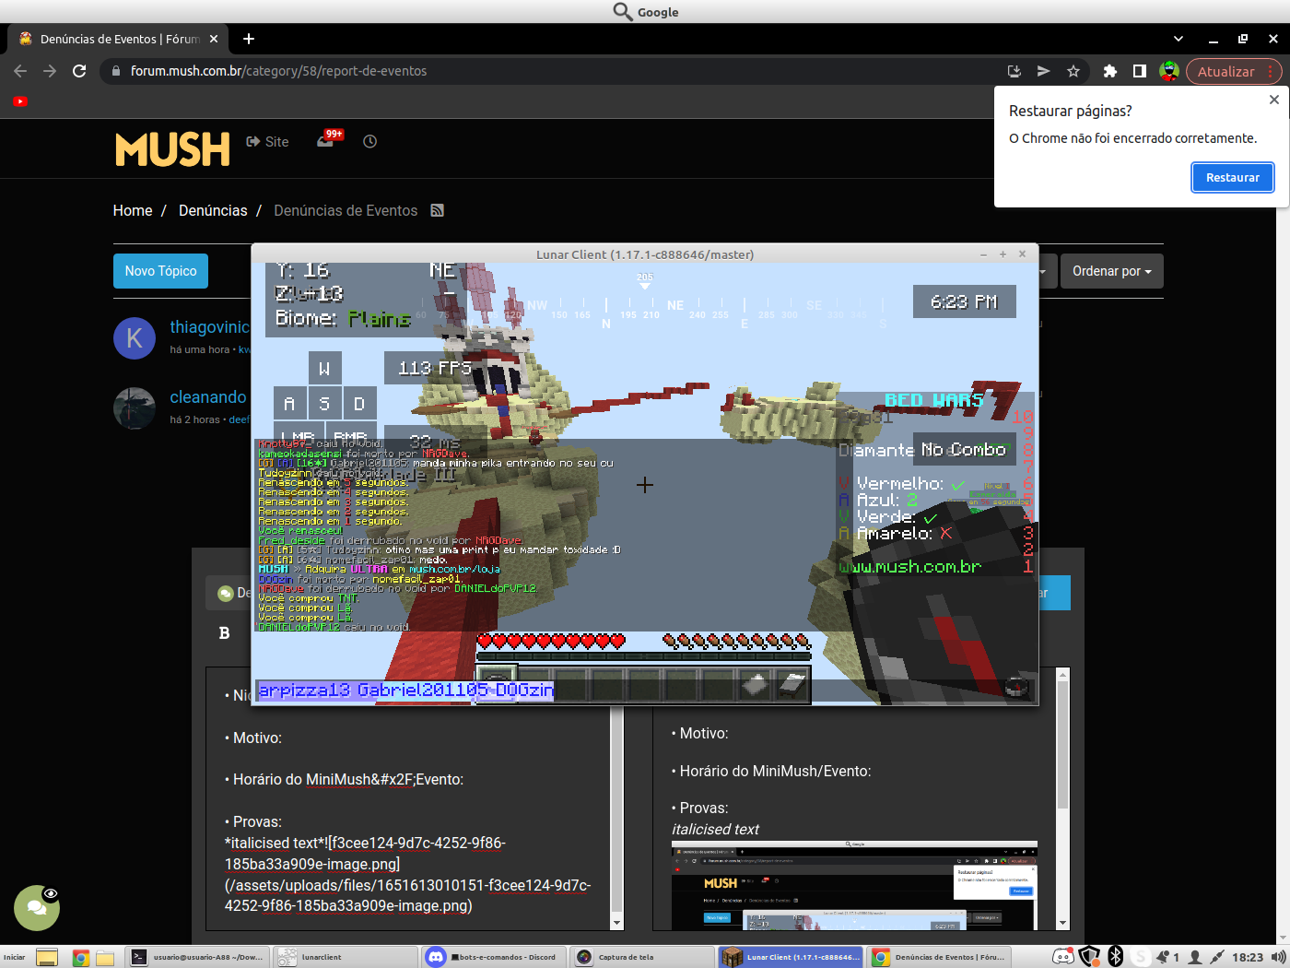Open the lunarclient taskbar entry
1290x968 pixels.
(346, 957)
